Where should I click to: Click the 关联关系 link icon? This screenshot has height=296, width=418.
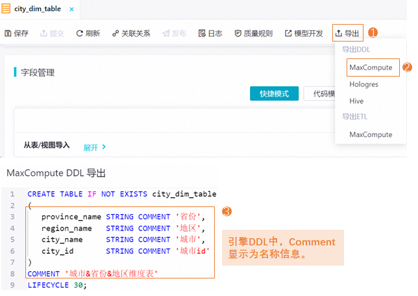(116, 33)
